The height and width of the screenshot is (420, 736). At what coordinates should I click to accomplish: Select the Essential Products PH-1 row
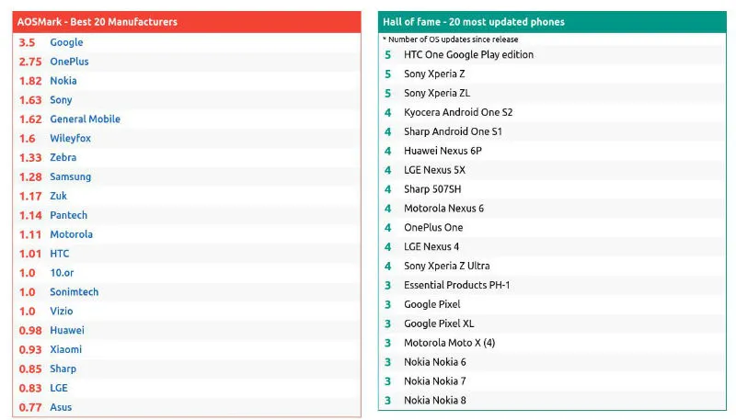click(456, 285)
